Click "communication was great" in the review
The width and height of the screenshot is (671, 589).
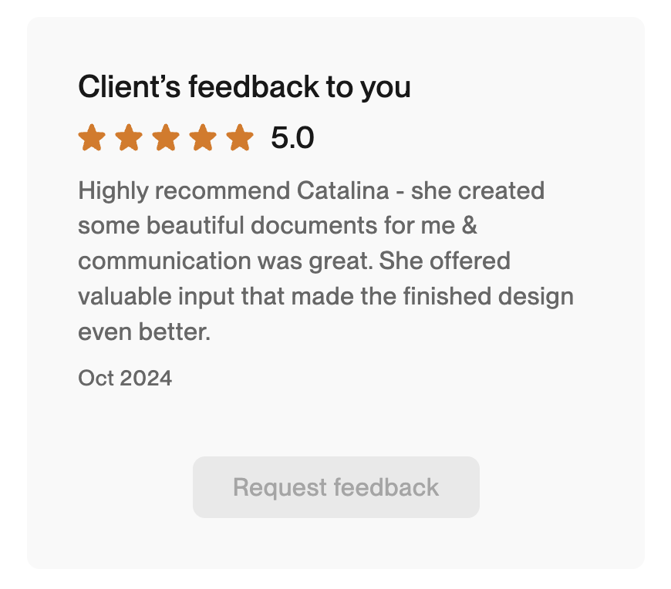222,261
